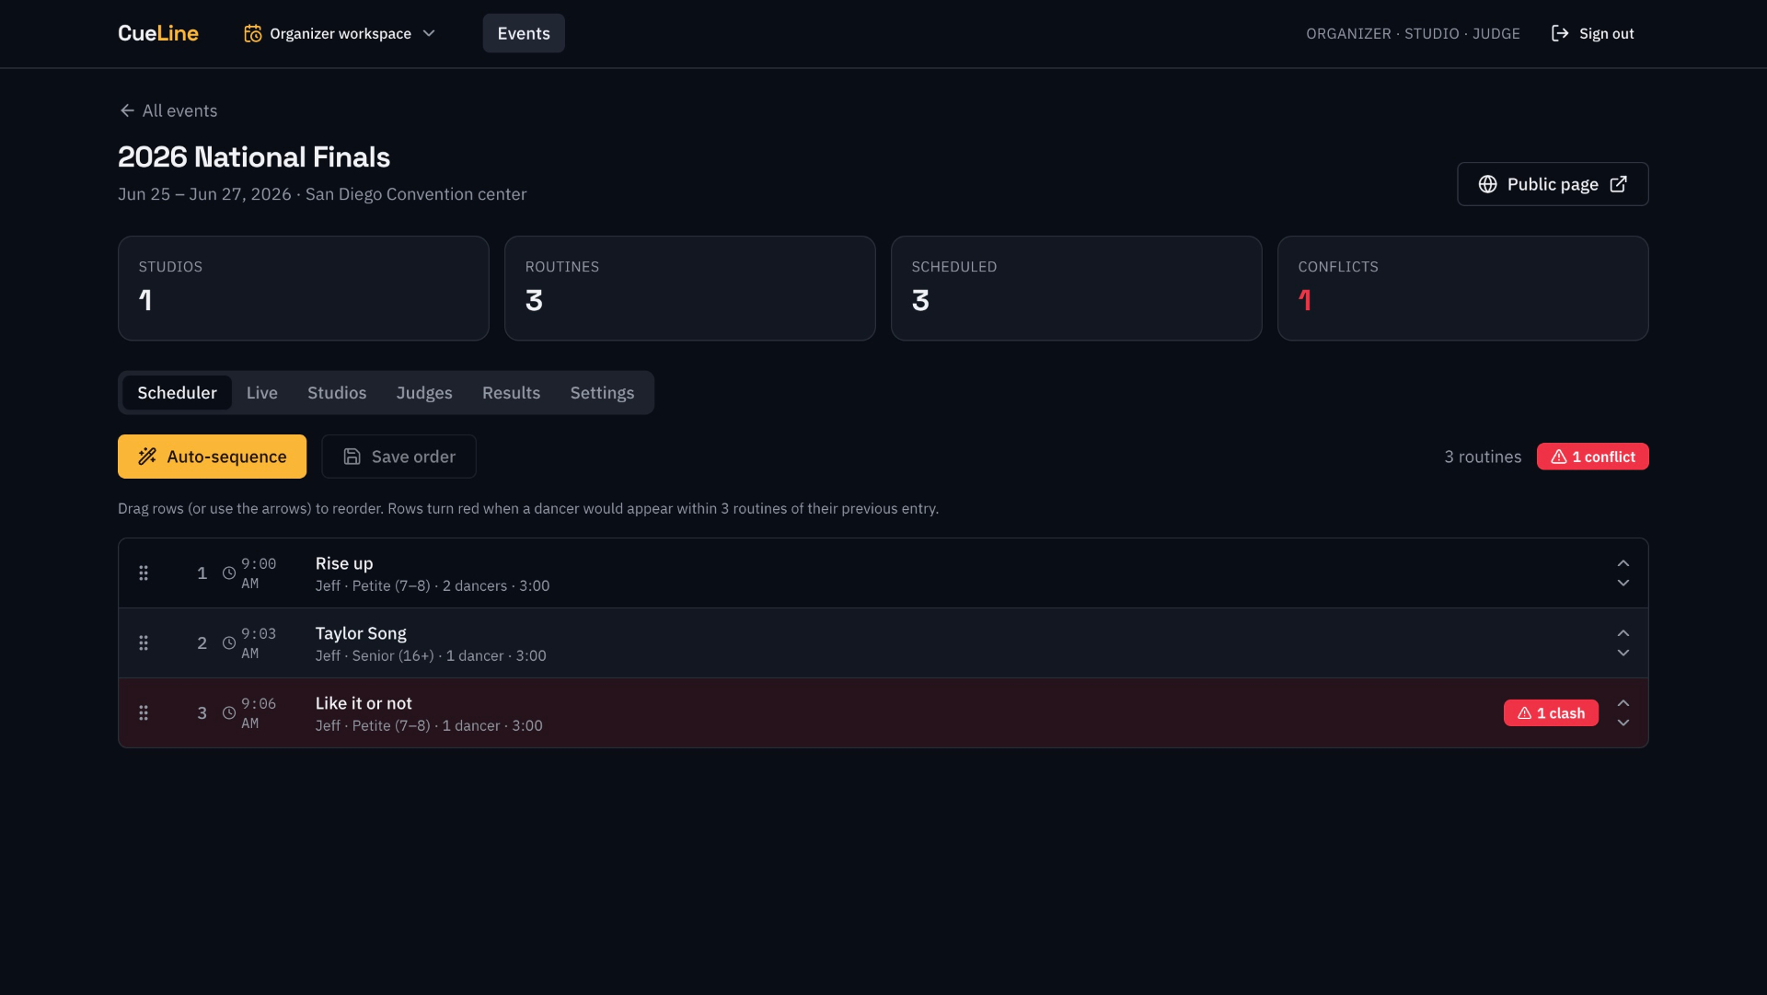1767x995 pixels.
Task: Click the drag handle for Like it or not
Action: tap(144, 713)
